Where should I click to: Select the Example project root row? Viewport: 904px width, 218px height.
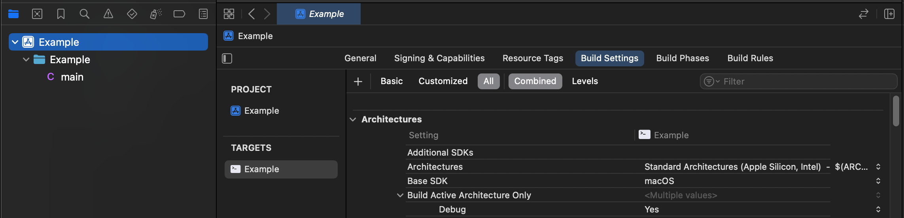(108, 42)
